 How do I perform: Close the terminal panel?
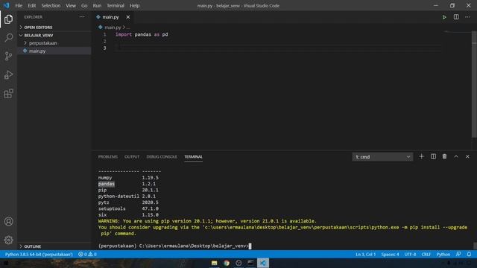pos(467,156)
